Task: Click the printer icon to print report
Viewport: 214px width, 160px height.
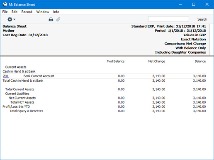Action: pyautogui.click(x=51, y=19)
